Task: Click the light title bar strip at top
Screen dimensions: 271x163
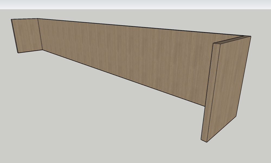Action: click(135, 4)
